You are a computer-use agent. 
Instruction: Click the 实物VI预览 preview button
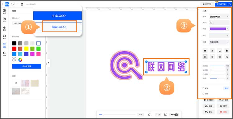(207, 4)
